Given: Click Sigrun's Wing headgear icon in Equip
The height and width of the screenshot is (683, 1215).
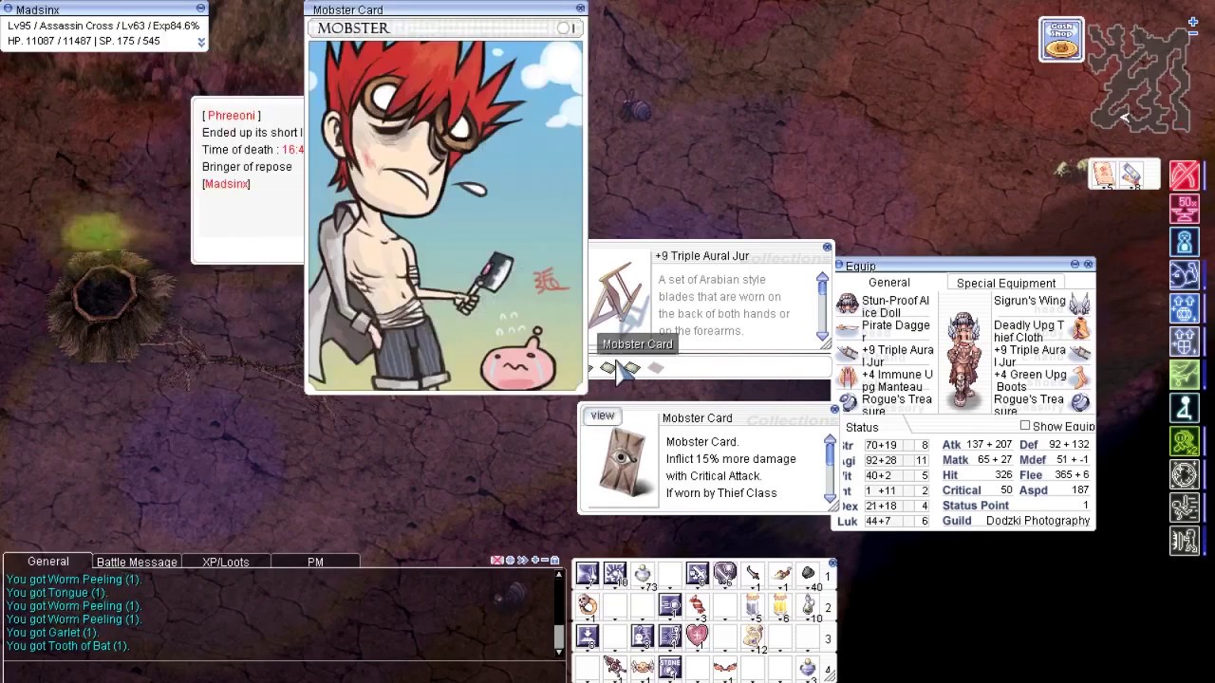Looking at the screenshot, I should pos(1080,303).
